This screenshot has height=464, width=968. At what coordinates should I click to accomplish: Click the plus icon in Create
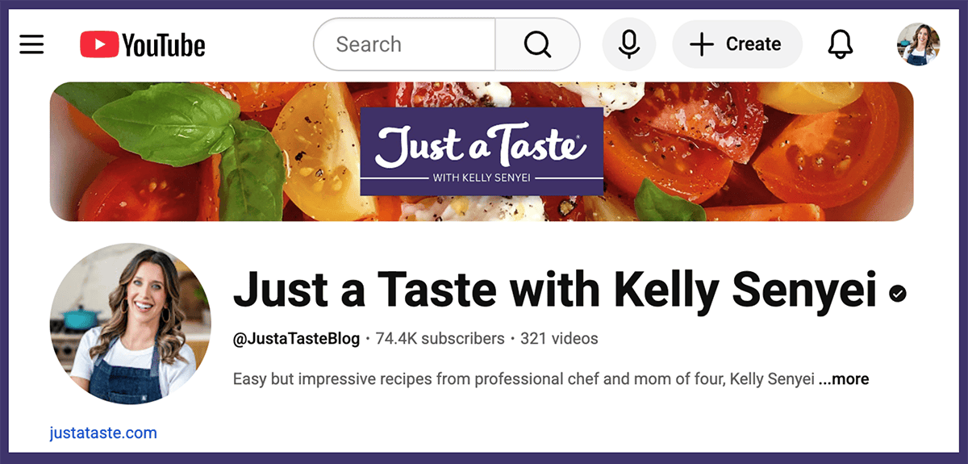tap(702, 44)
